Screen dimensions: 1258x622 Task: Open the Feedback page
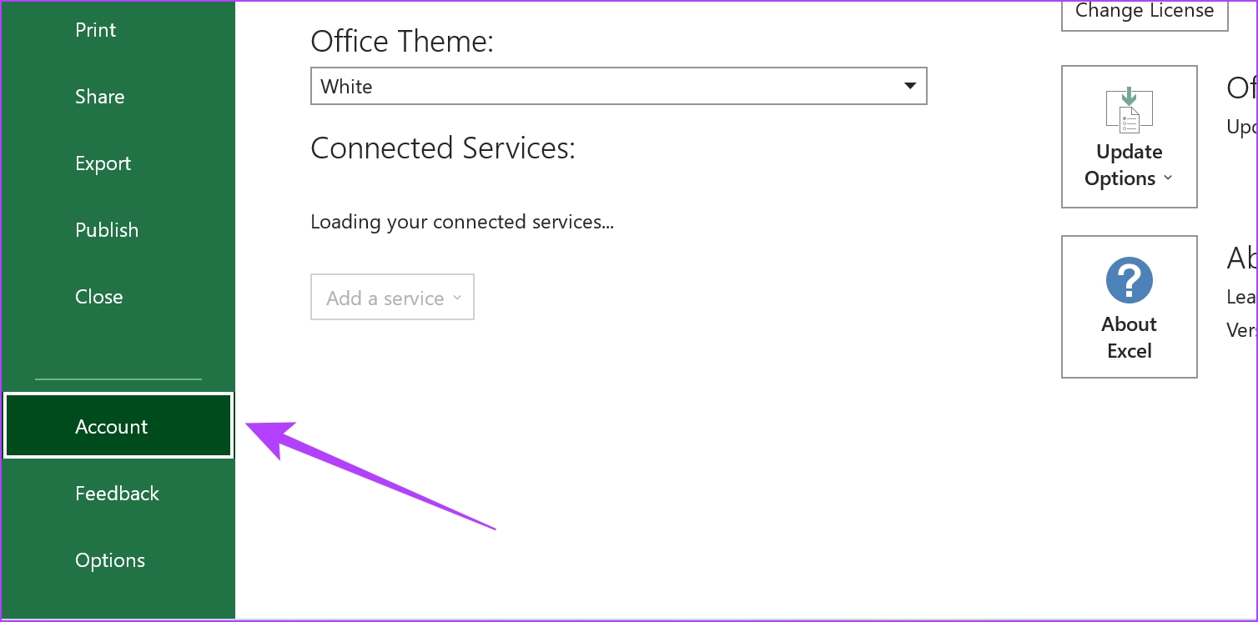pos(117,494)
